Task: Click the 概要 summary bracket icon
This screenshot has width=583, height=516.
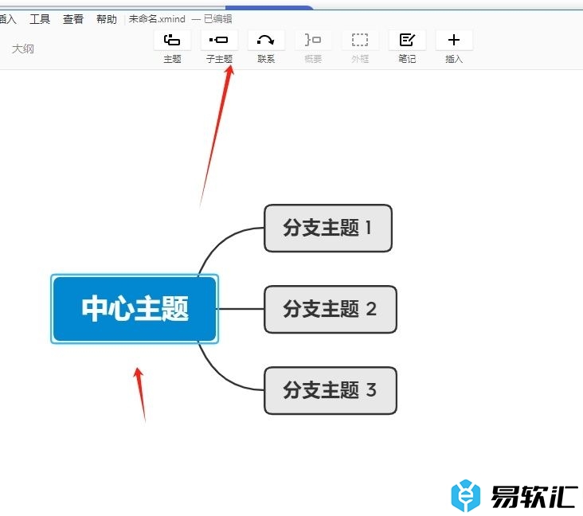Action: click(x=313, y=40)
